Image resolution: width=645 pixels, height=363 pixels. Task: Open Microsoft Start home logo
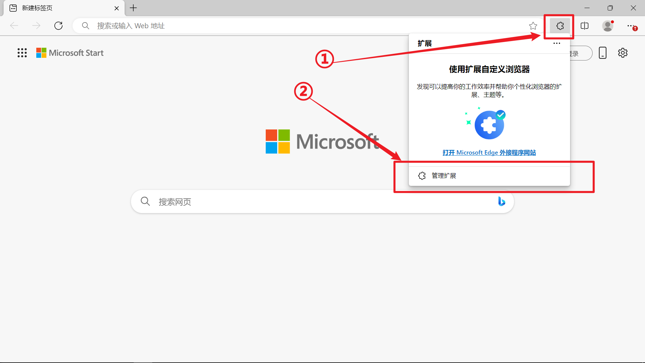(x=70, y=53)
